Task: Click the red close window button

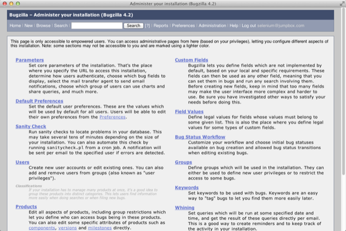Action: pos(5,4)
